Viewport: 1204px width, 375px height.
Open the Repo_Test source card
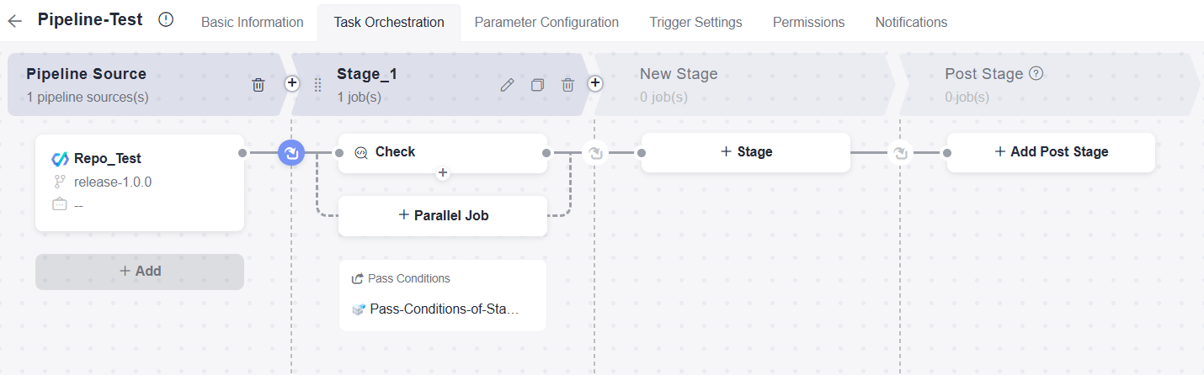click(140, 181)
